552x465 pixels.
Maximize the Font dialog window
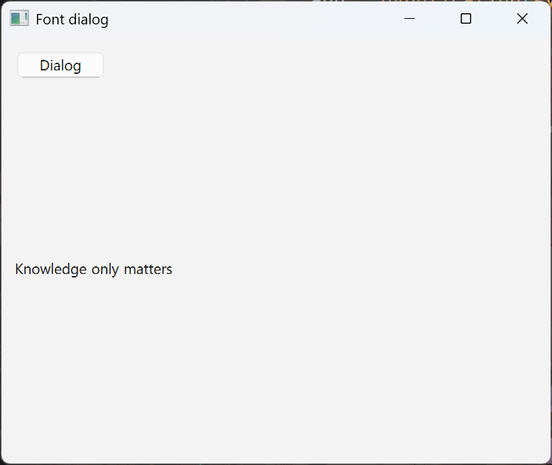(x=466, y=19)
